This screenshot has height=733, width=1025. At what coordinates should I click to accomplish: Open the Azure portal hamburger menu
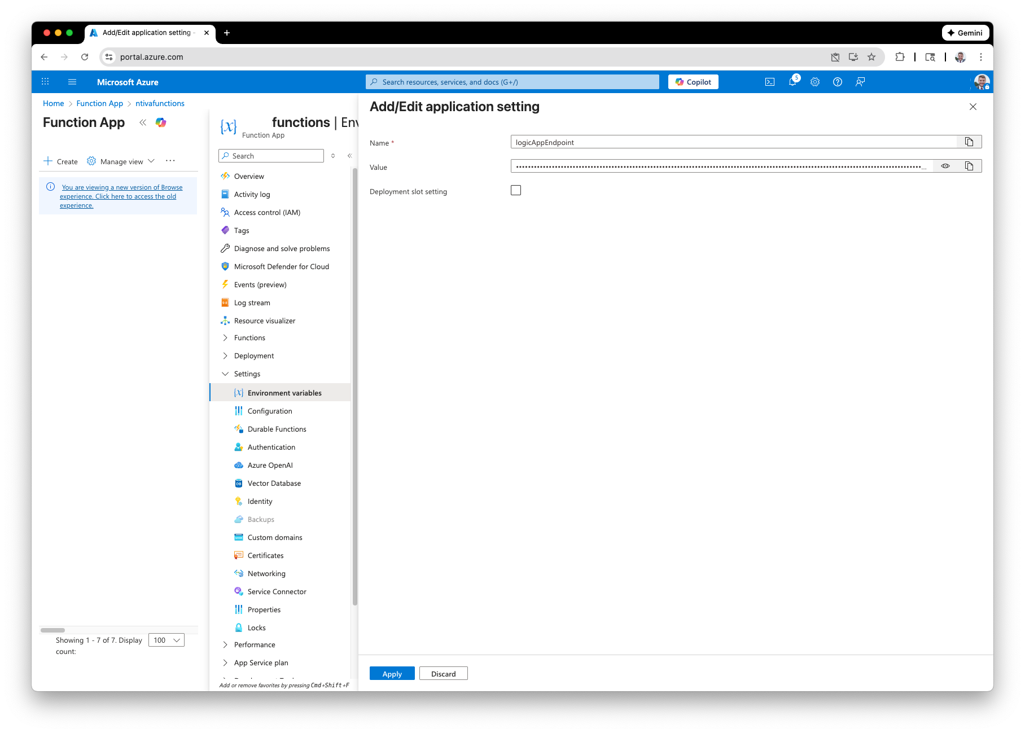72,82
